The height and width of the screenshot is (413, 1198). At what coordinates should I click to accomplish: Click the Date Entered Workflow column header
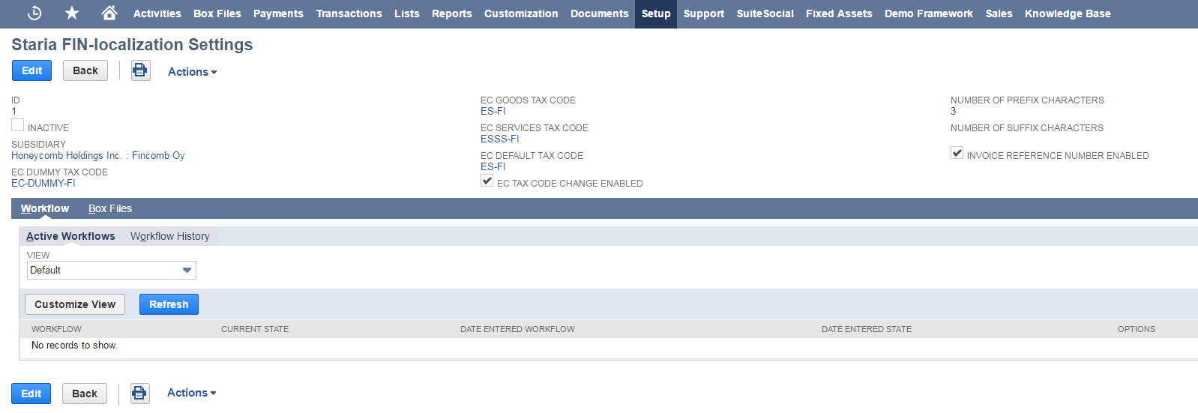[x=517, y=329]
